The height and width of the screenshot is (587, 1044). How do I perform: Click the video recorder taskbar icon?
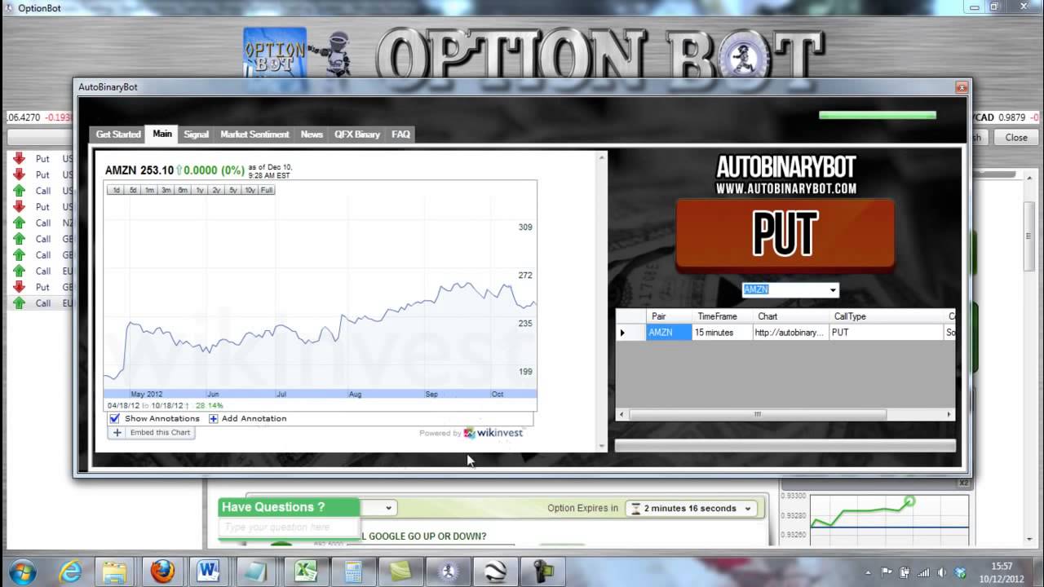coord(544,571)
